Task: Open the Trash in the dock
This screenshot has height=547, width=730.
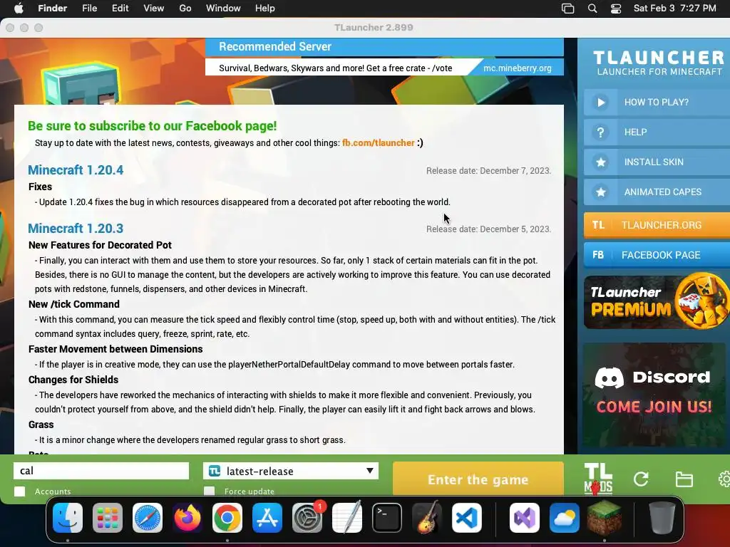Action: (662, 518)
